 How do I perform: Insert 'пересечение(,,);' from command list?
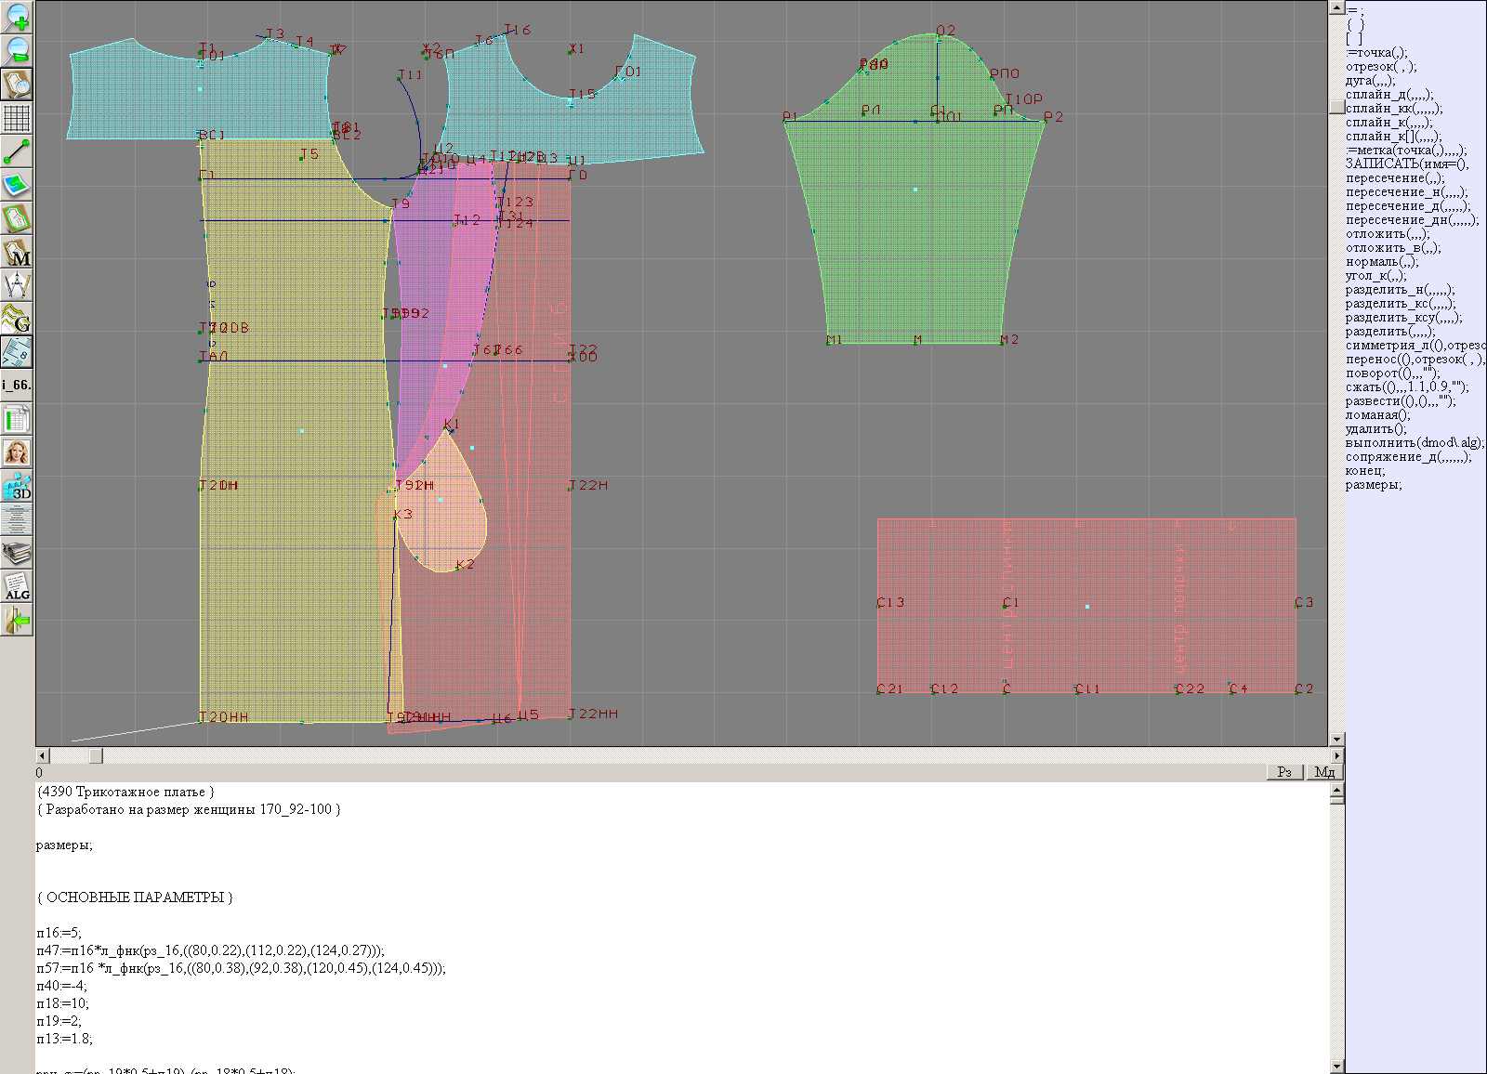click(x=1395, y=178)
